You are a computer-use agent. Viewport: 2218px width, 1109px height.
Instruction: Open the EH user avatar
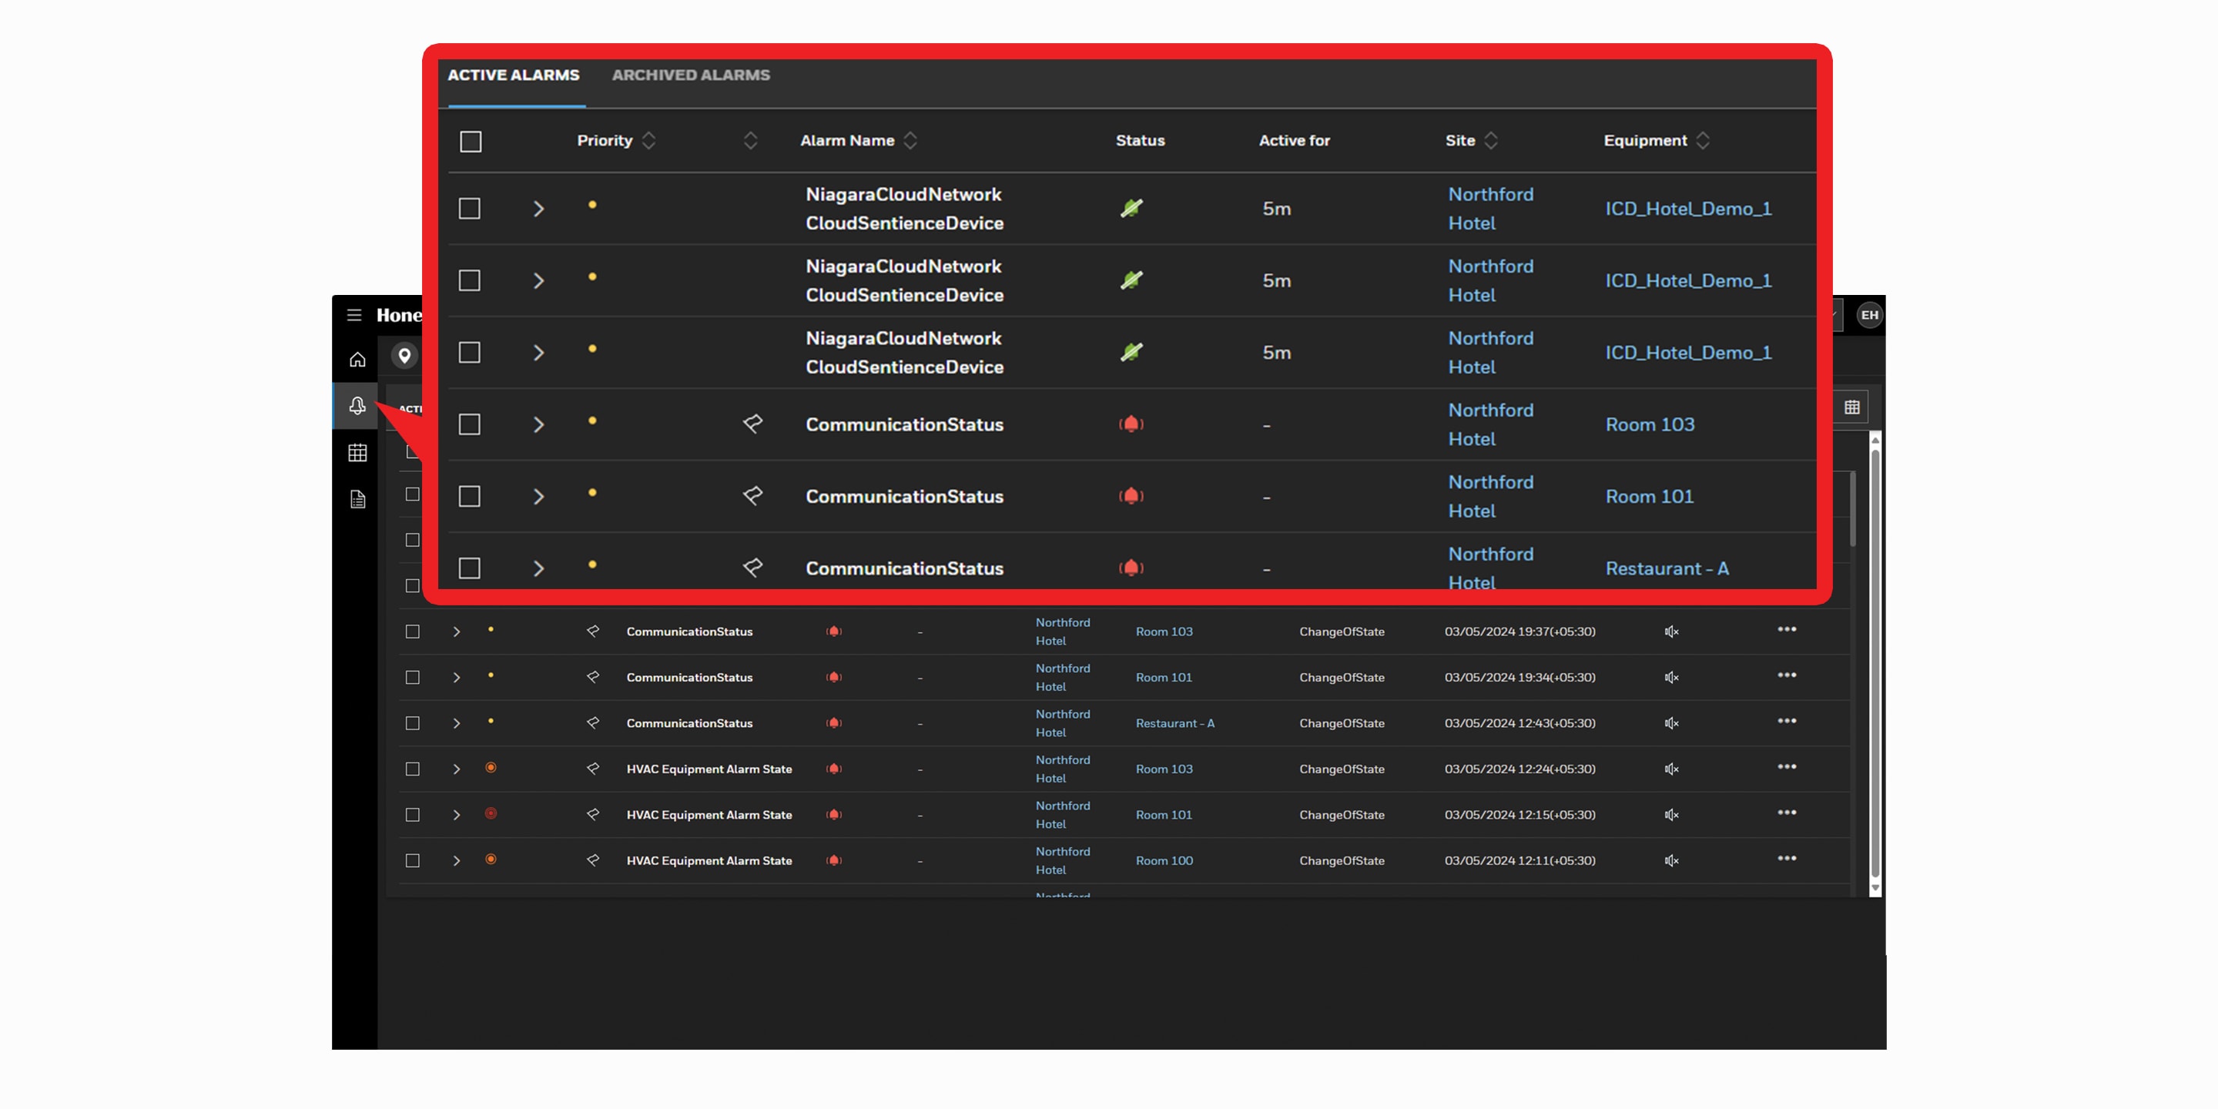click(x=1869, y=315)
